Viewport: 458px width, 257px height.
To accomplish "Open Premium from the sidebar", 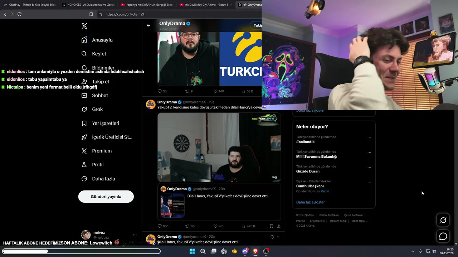I will pyautogui.click(x=97, y=151).
